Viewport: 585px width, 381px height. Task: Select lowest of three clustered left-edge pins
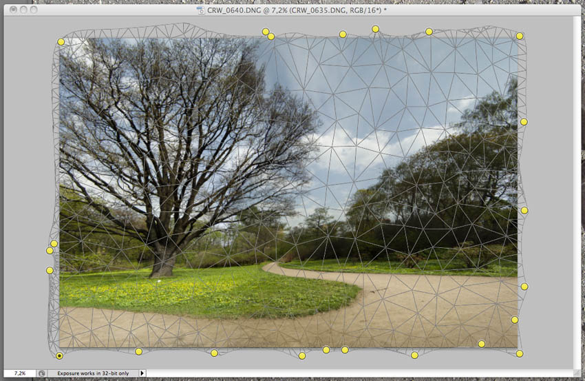50,271
